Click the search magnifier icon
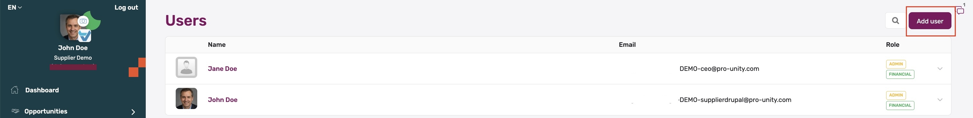 (x=895, y=21)
